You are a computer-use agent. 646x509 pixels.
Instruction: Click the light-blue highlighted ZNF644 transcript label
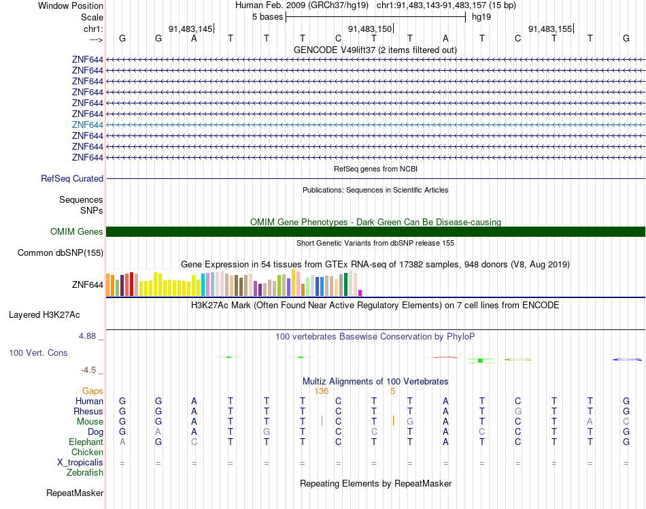87,125
